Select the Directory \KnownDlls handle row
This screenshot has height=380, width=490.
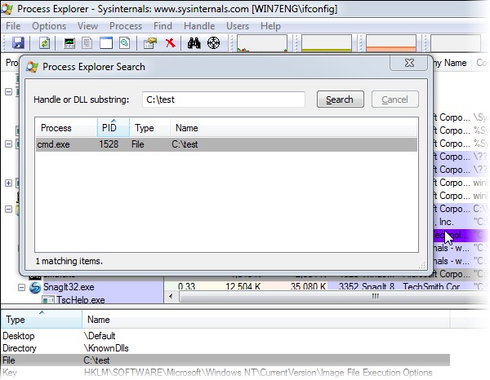pyautogui.click(x=225, y=348)
